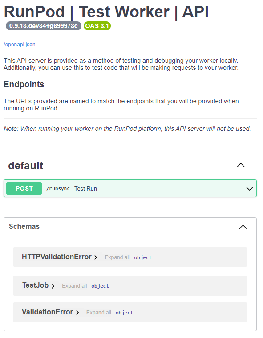The width and height of the screenshot is (263, 338).
Task: Click the ValidationError schema name
Action: coord(47,312)
